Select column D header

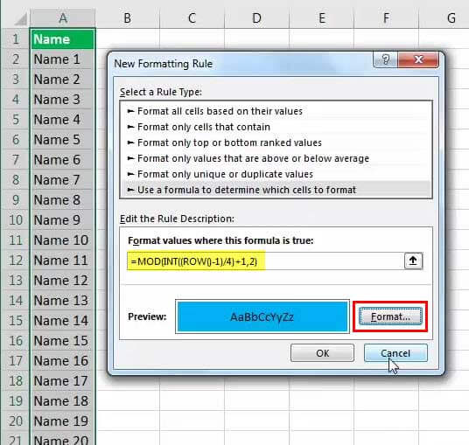[256, 18]
